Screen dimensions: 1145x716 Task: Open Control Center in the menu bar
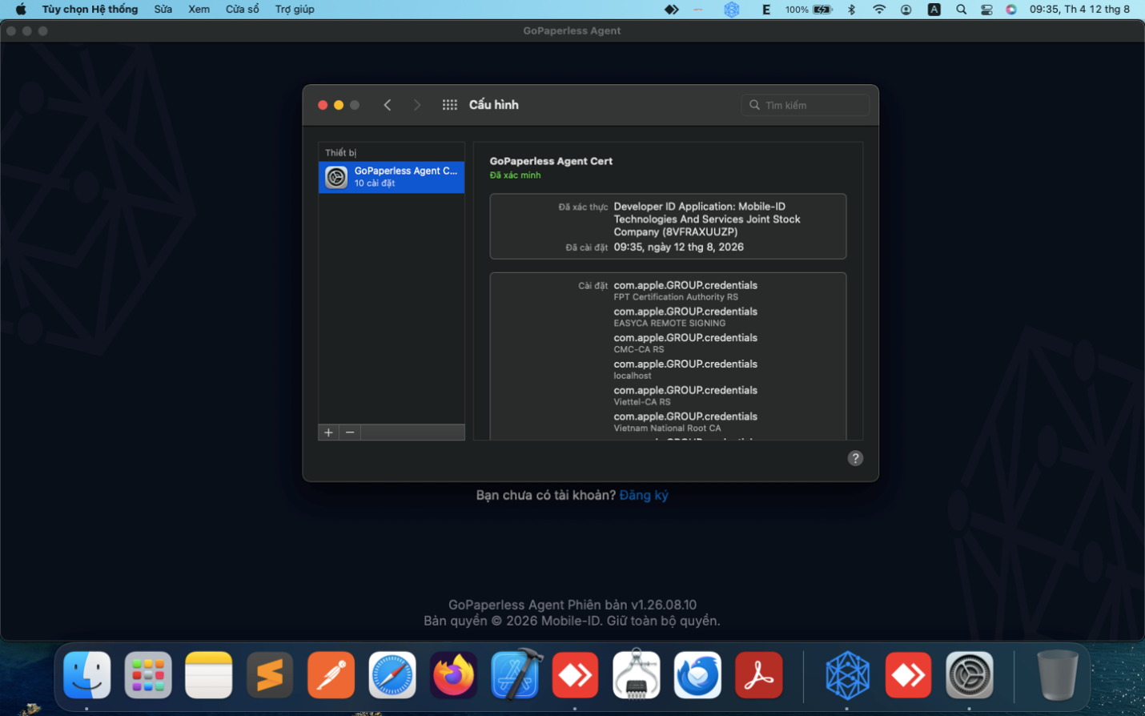tap(986, 10)
